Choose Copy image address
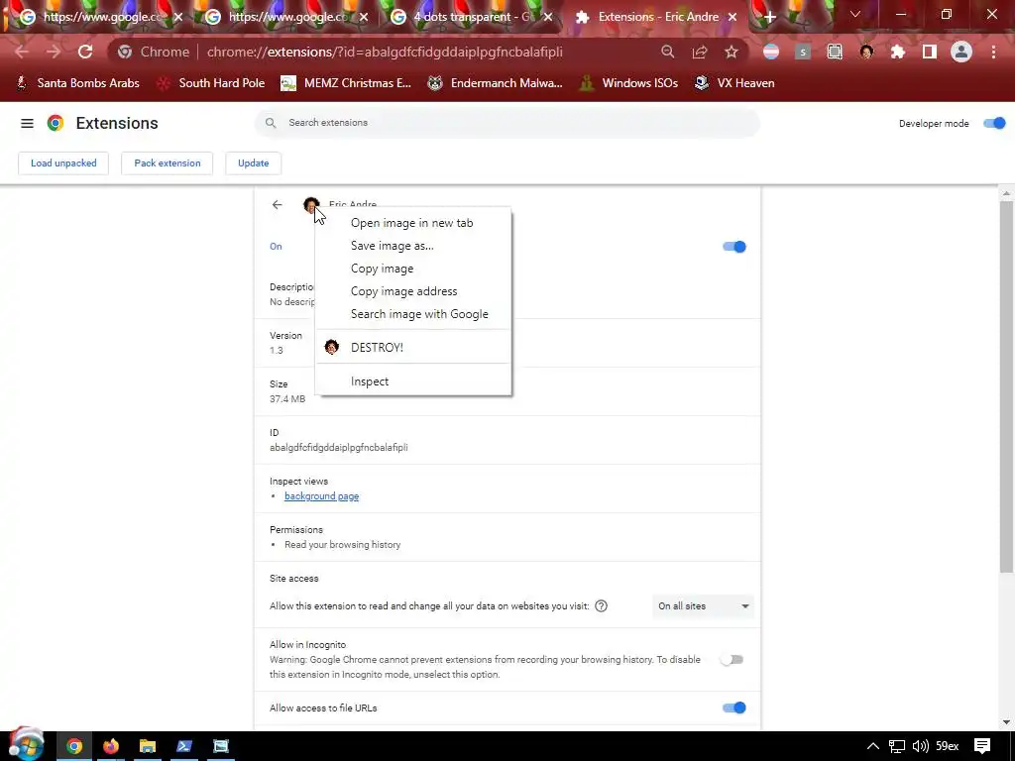The image size is (1015, 761). click(413, 291)
